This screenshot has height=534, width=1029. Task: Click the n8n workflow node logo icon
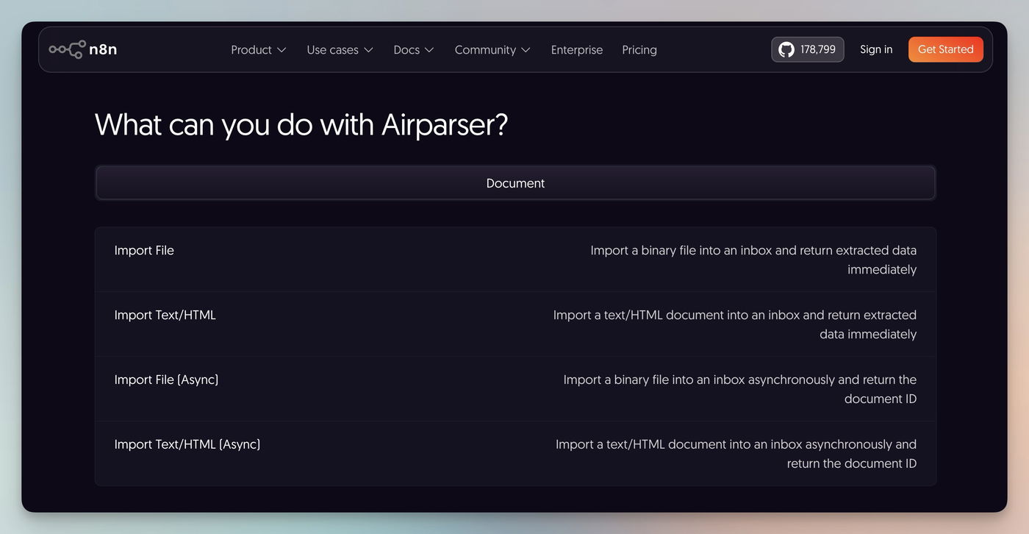click(67, 49)
